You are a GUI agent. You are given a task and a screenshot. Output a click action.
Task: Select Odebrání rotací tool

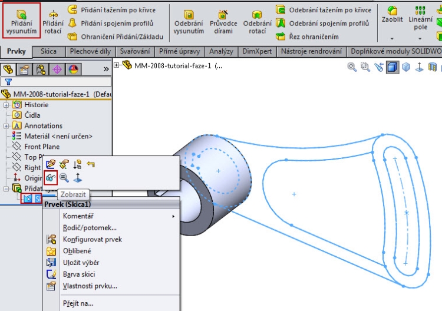click(257, 22)
